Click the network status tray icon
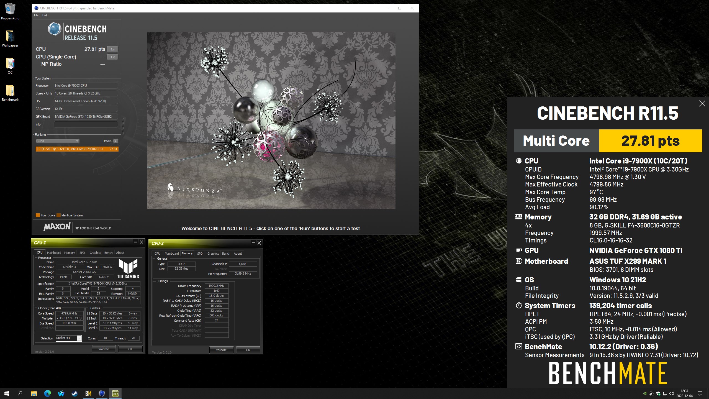Viewport: 709px width, 399px height. (x=665, y=393)
